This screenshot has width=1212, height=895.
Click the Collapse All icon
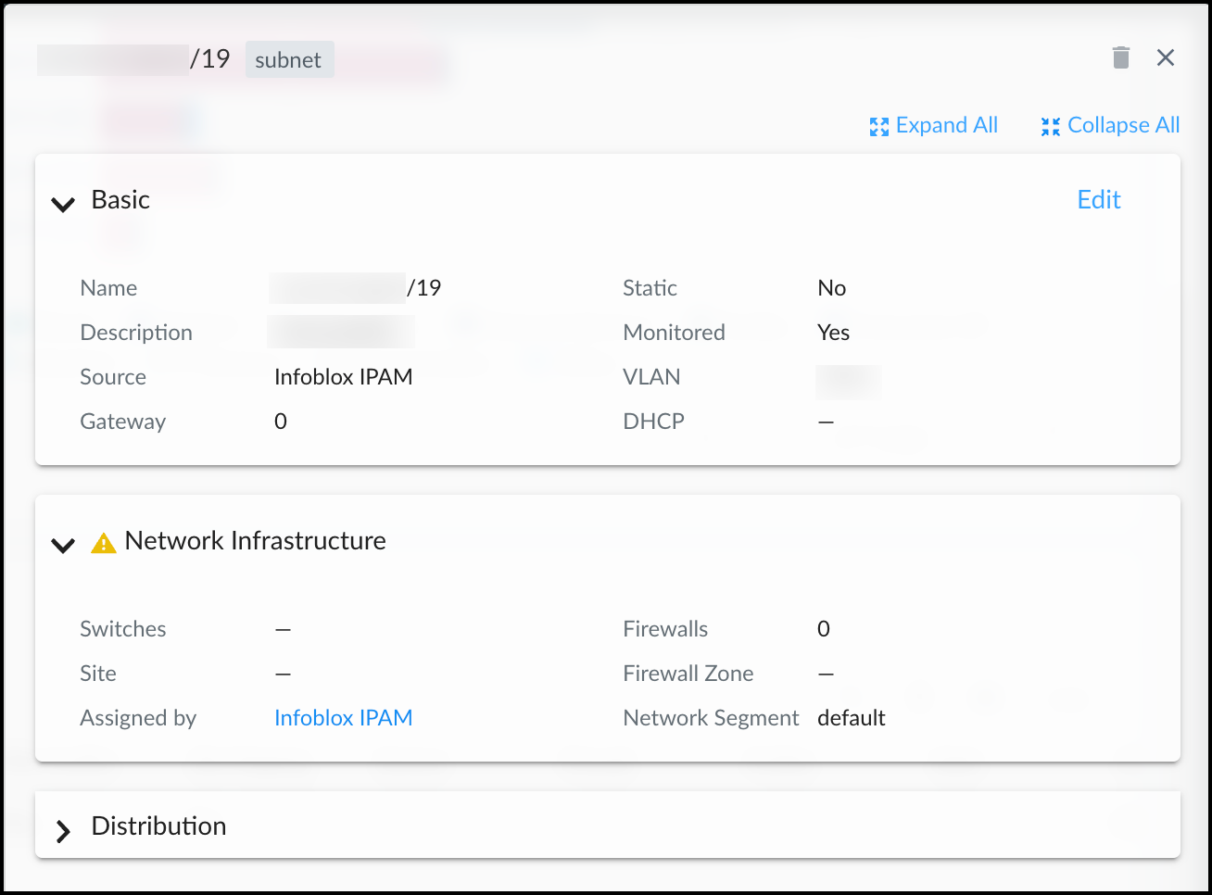1050,126
